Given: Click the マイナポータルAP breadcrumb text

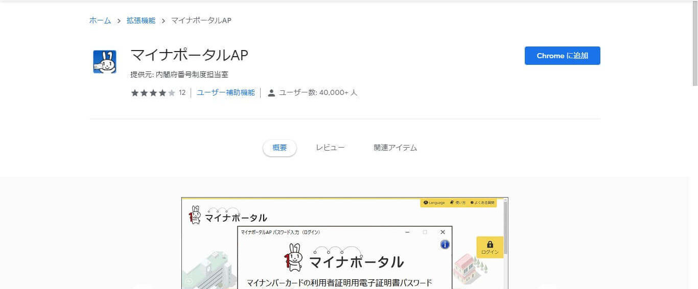Looking at the screenshot, I should click(x=201, y=20).
